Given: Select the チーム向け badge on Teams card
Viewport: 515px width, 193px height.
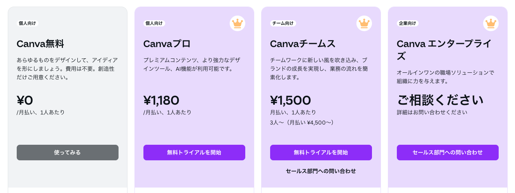Looking at the screenshot, I should click(x=283, y=23).
